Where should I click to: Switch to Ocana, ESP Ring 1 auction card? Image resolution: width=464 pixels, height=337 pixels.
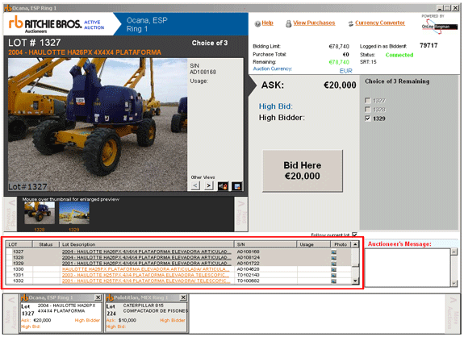[61, 314]
